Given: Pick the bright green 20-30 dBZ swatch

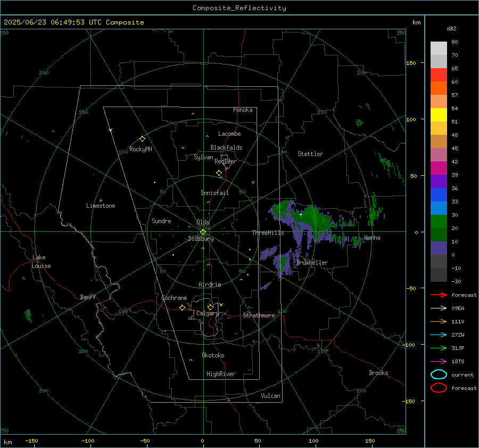Looking at the screenshot, I should click(x=439, y=222).
